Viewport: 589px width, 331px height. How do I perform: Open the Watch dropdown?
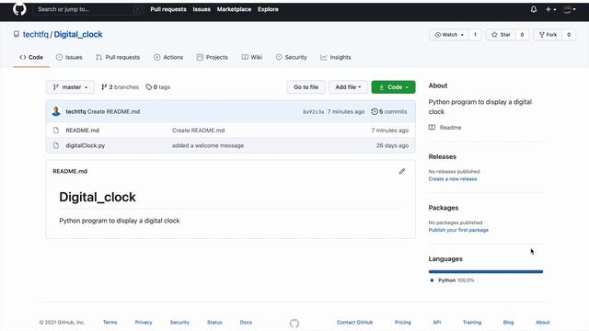click(449, 35)
